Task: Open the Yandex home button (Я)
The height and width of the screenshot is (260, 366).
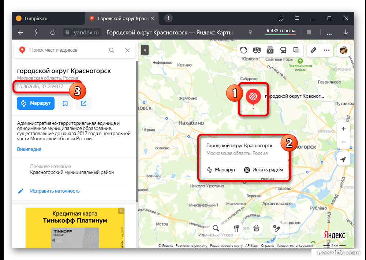Action: [x=37, y=33]
